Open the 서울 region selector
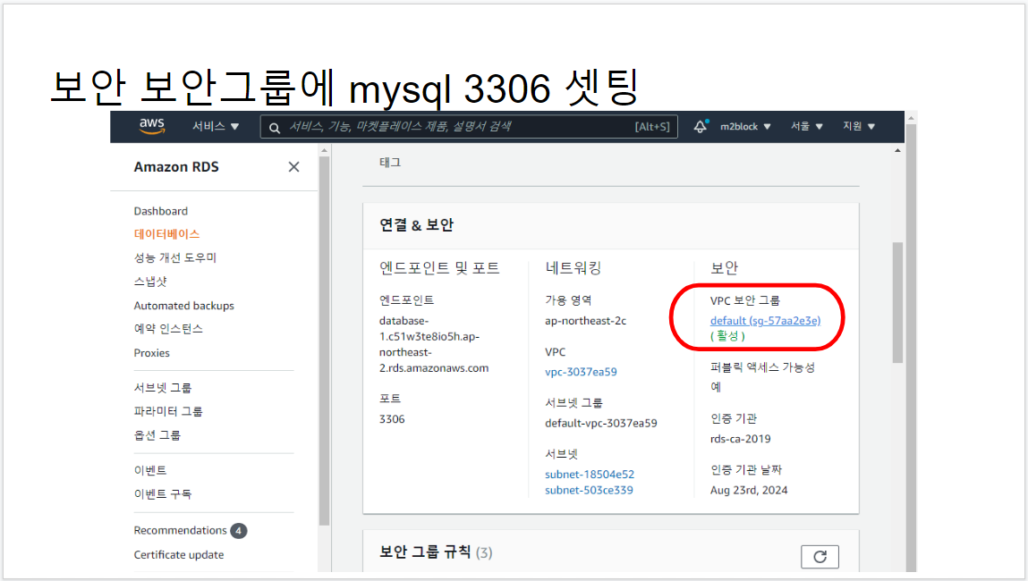Screen dimensions: 1028x581 pyautogui.click(x=806, y=126)
